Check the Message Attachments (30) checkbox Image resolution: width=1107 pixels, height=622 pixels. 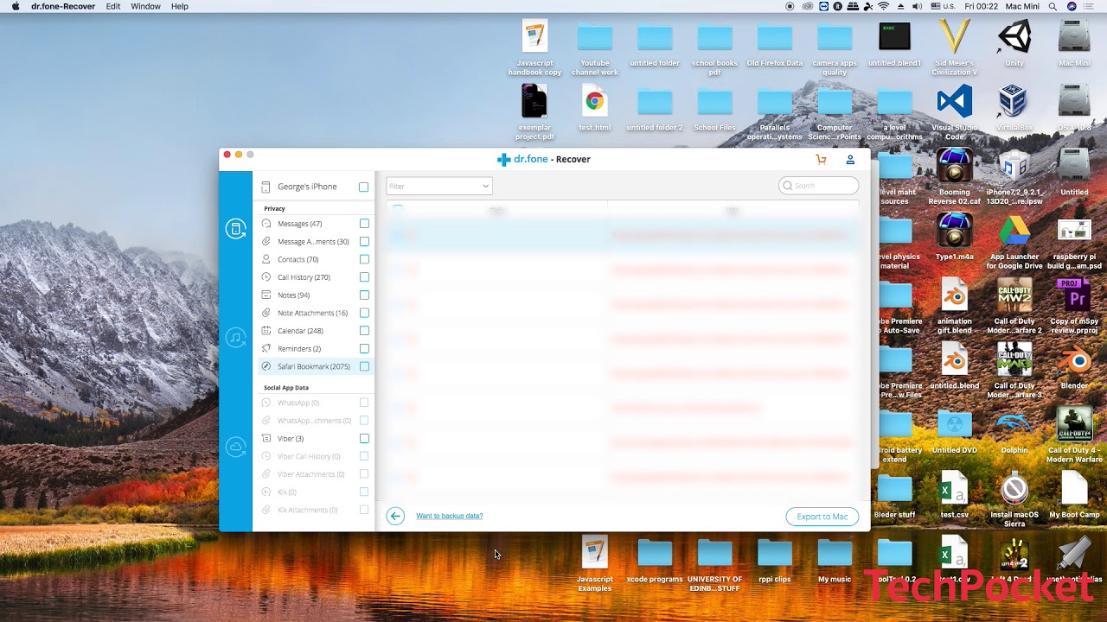point(364,242)
